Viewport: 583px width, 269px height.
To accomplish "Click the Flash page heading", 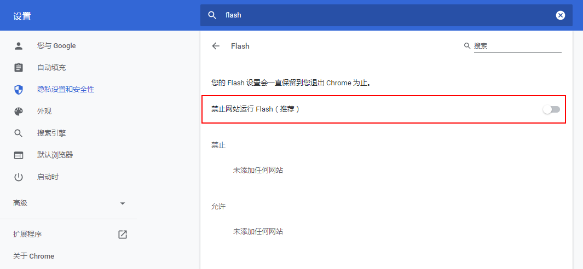I will (240, 46).
